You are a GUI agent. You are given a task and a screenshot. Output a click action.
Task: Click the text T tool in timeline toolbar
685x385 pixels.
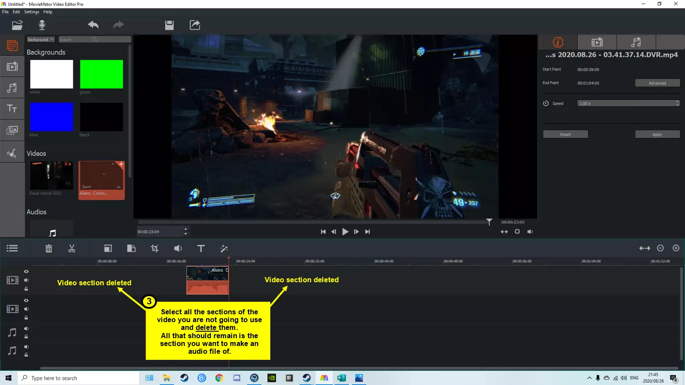tap(200, 248)
